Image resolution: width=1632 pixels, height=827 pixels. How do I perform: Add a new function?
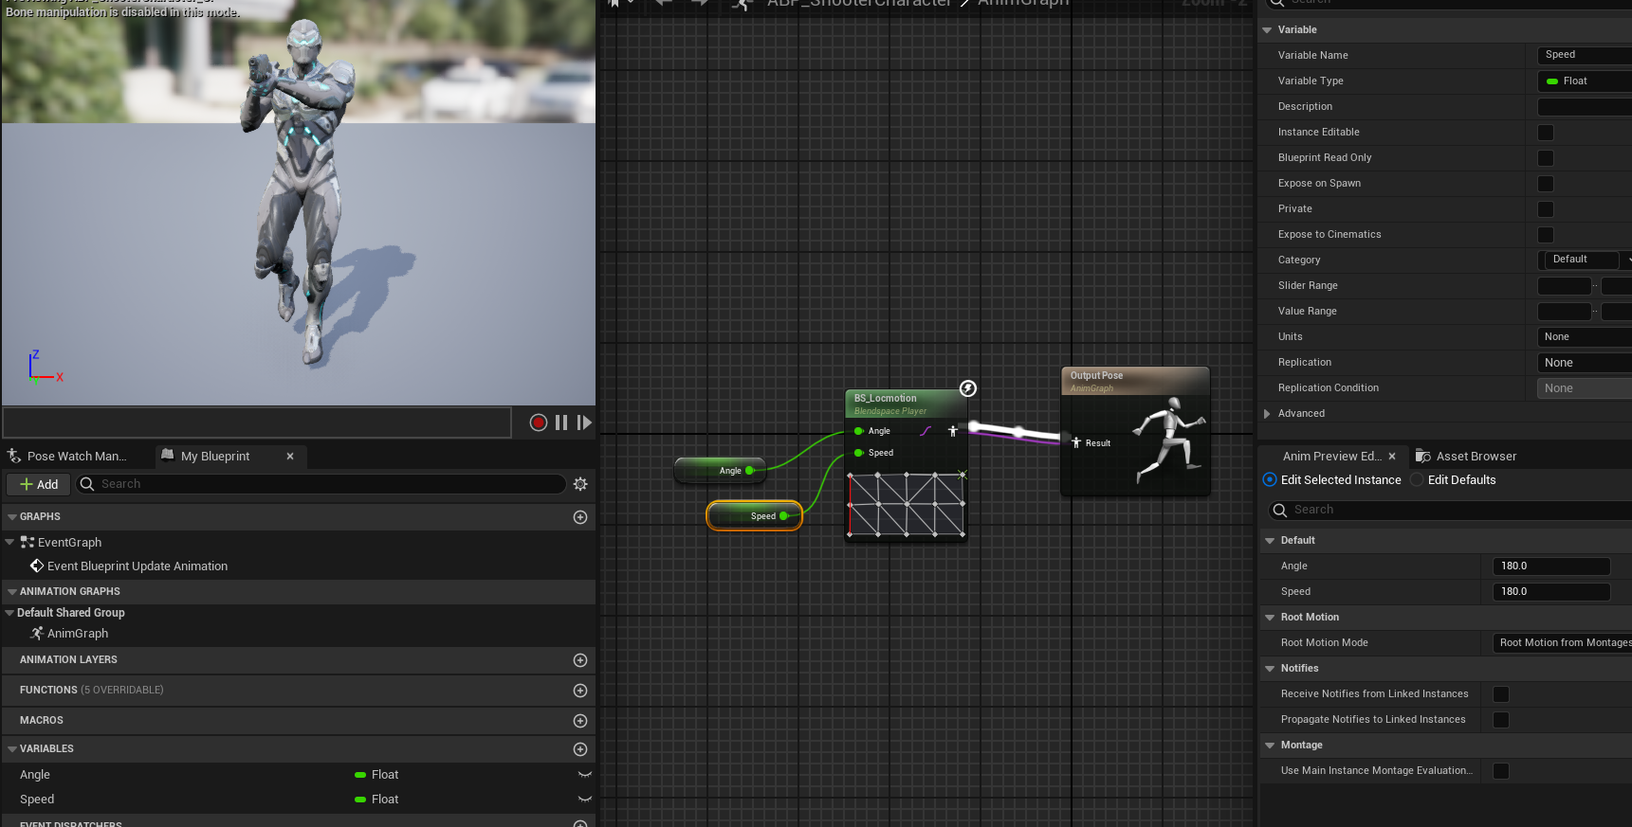tap(580, 691)
